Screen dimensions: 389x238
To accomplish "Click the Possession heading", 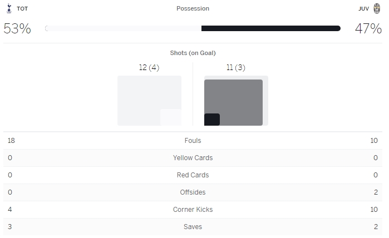I will pos(193,9).
